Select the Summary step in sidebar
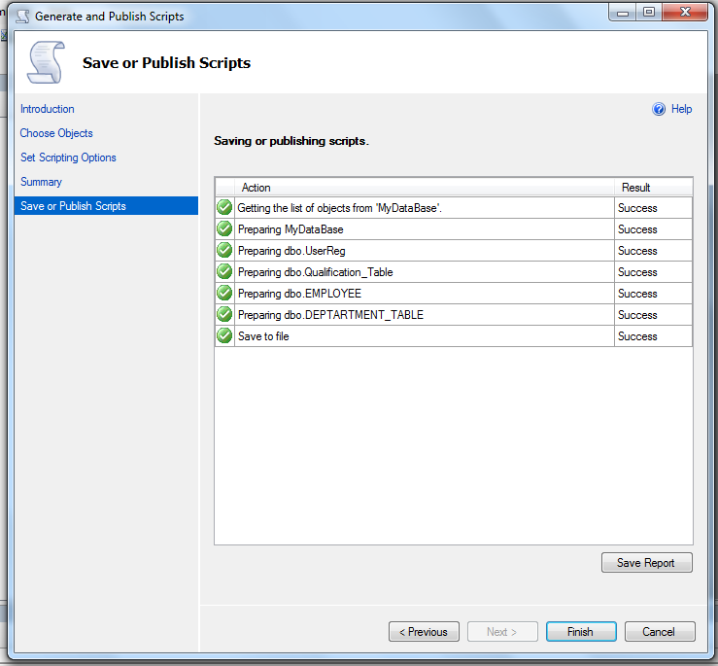This screenshot has width=718, height=666. (41, 182)
